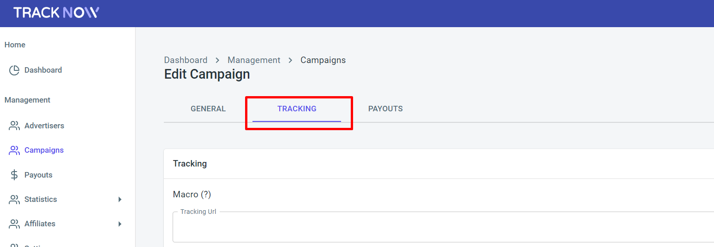
Task: Click the Campaigns breadcrumb item
Action: (x=323, y=60)
